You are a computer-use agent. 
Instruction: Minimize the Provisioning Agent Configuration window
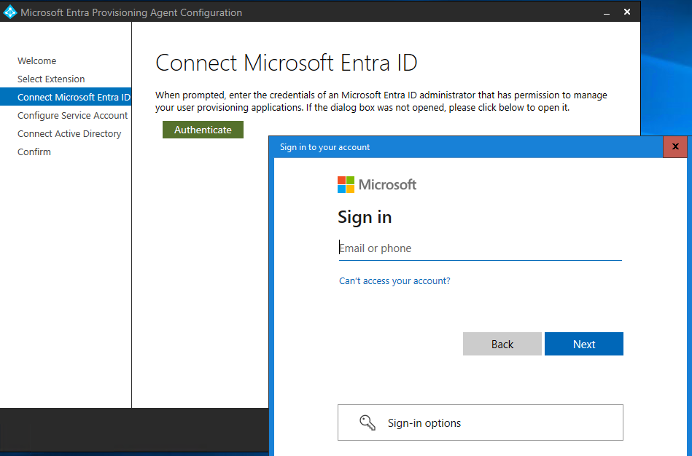pyautogui.click(x=607, y=12)
